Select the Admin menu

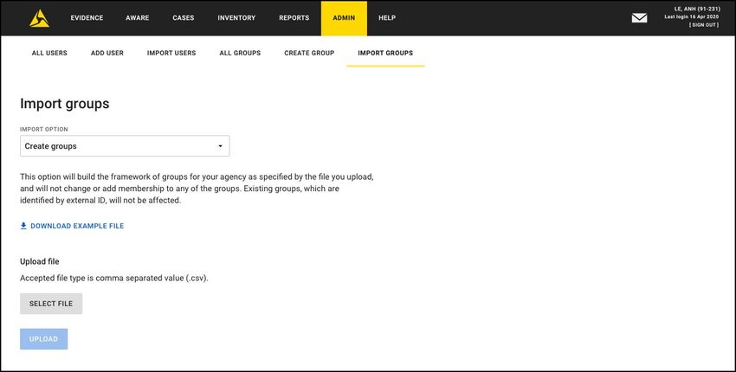point(344,18)
